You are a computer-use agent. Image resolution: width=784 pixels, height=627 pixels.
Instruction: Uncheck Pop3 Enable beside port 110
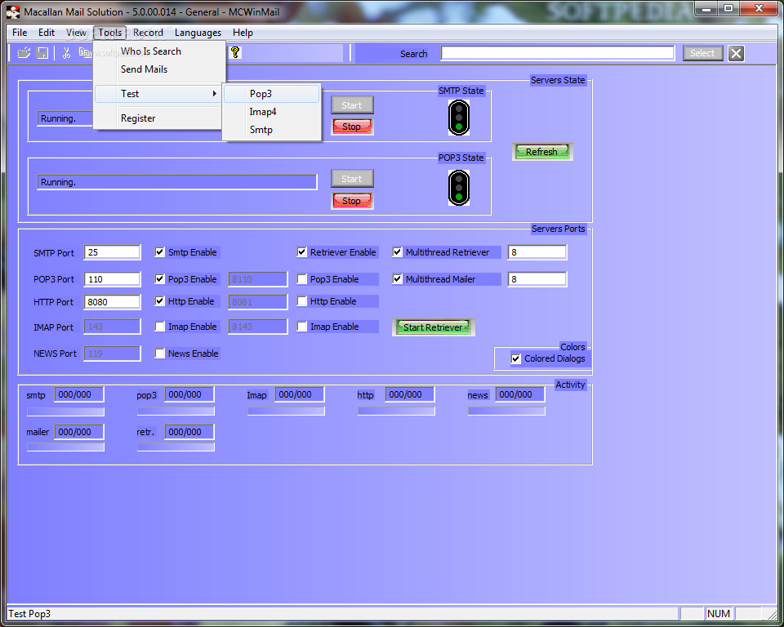point(159,279)
